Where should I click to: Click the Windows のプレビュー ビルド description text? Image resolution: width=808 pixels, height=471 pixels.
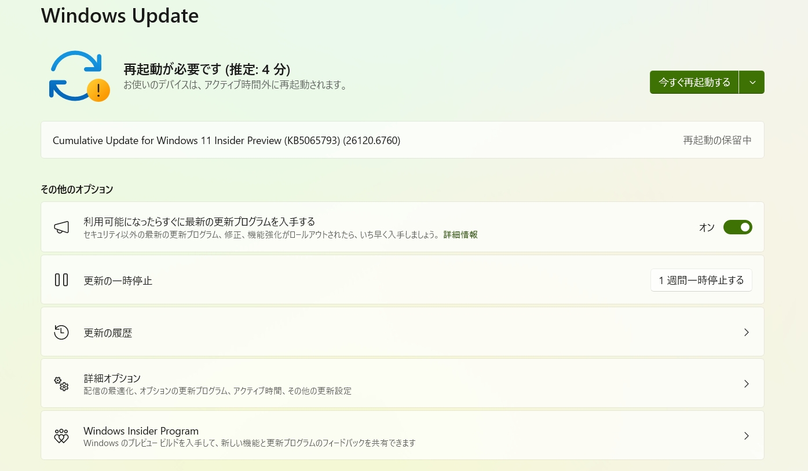click(x=250, y=443)
